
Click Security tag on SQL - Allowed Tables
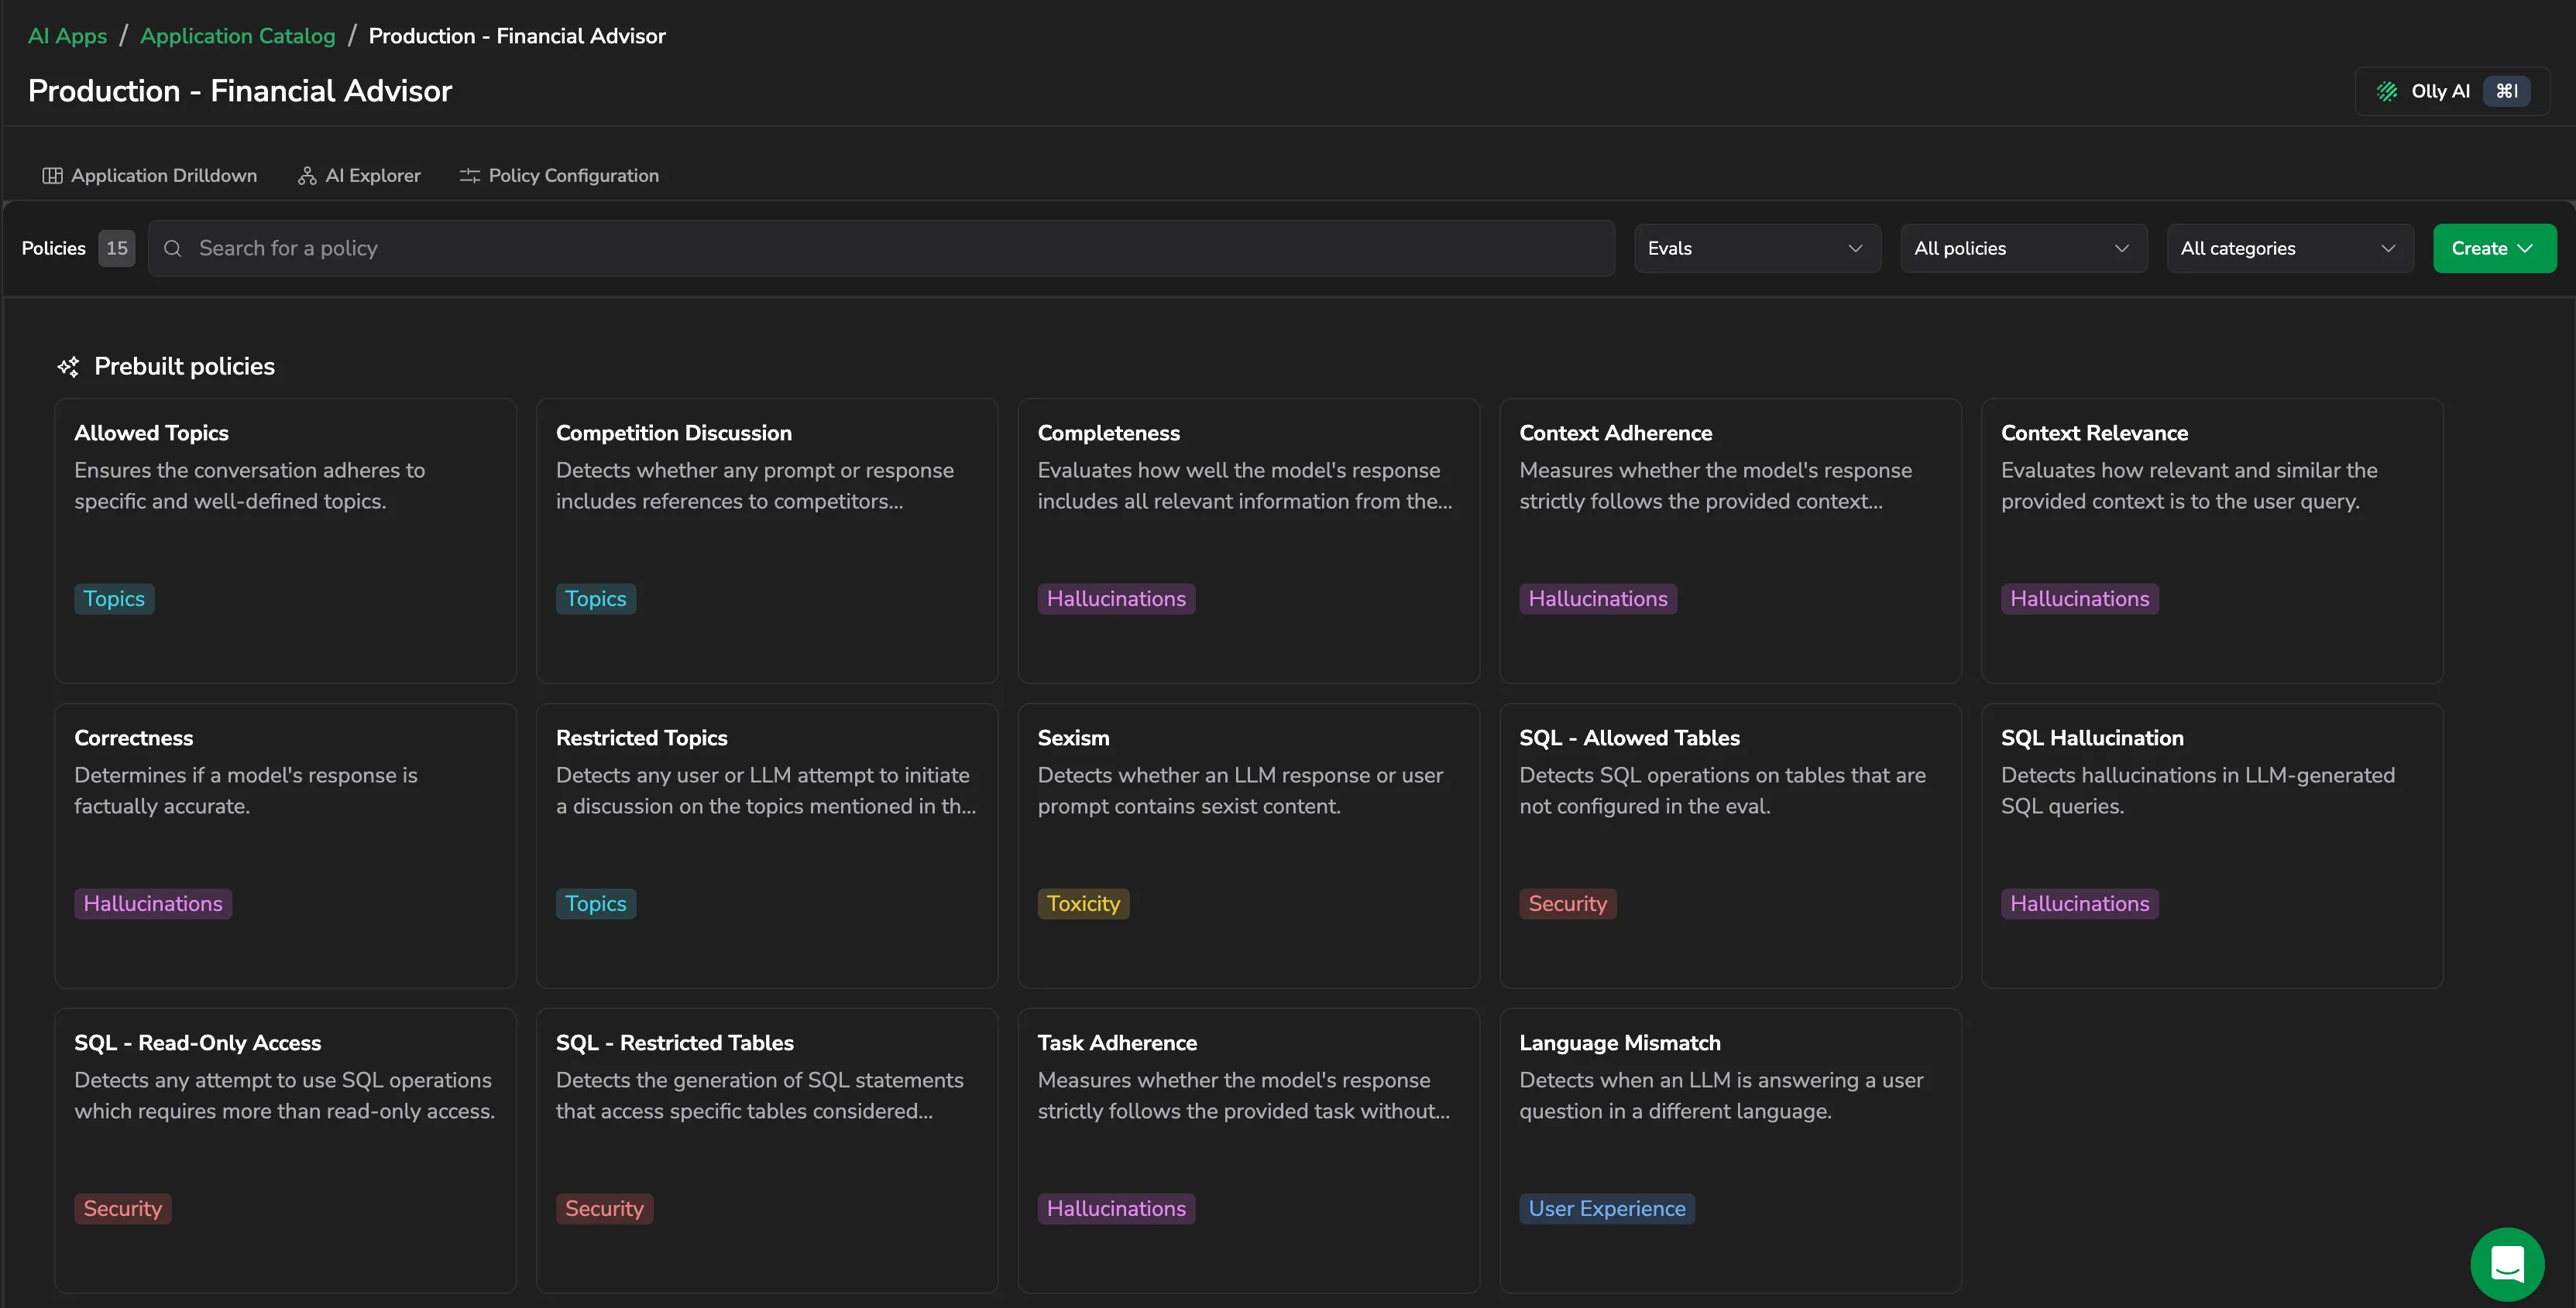[x=1567, y=904]
